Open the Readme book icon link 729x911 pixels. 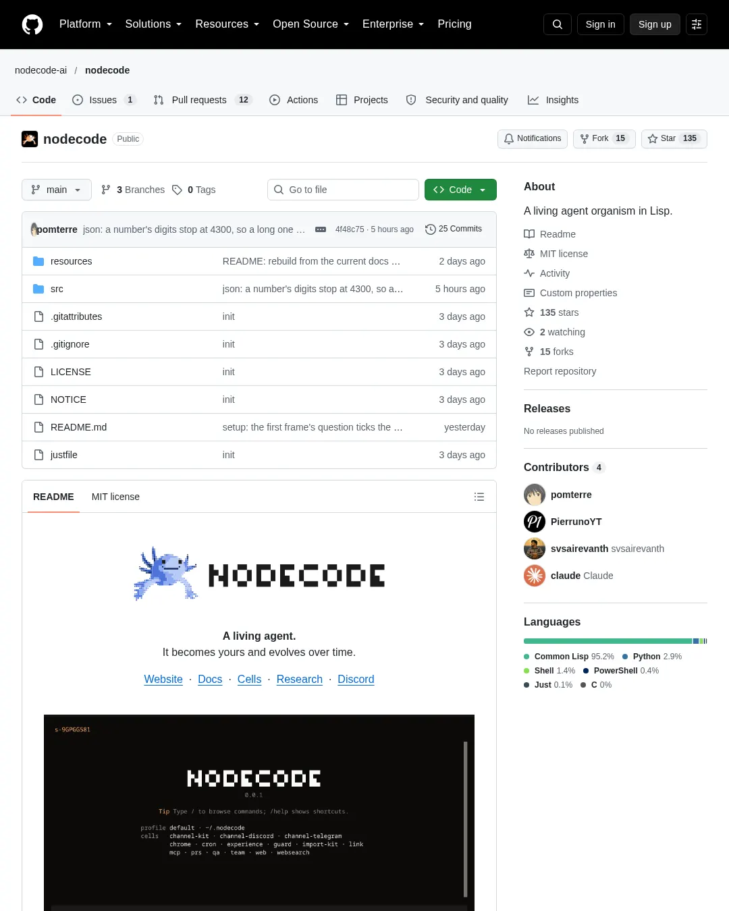tap(549, 234)
